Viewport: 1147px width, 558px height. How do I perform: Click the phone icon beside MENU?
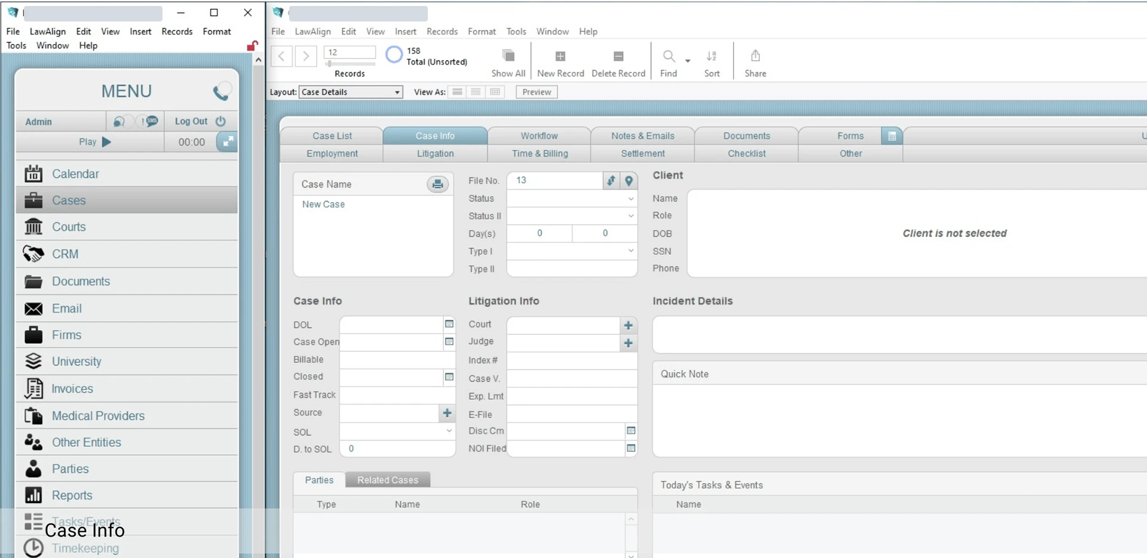point(222,91)
